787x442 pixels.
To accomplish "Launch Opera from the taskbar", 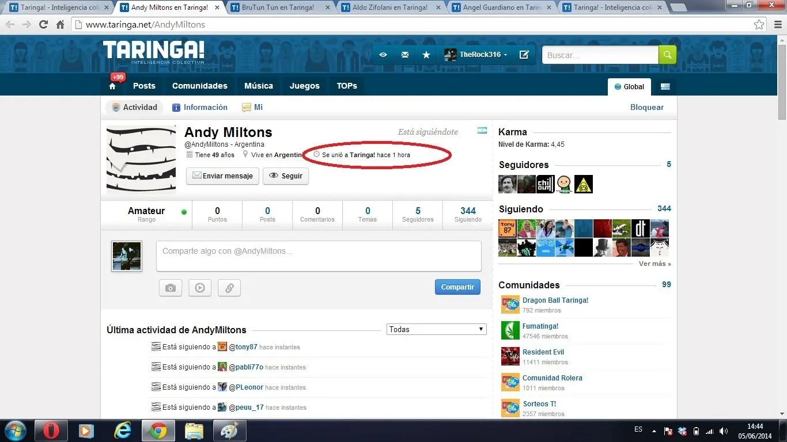I will click(x=51, y=430).
